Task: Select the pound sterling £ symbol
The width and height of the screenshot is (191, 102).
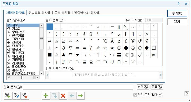Action: point(126,41)
